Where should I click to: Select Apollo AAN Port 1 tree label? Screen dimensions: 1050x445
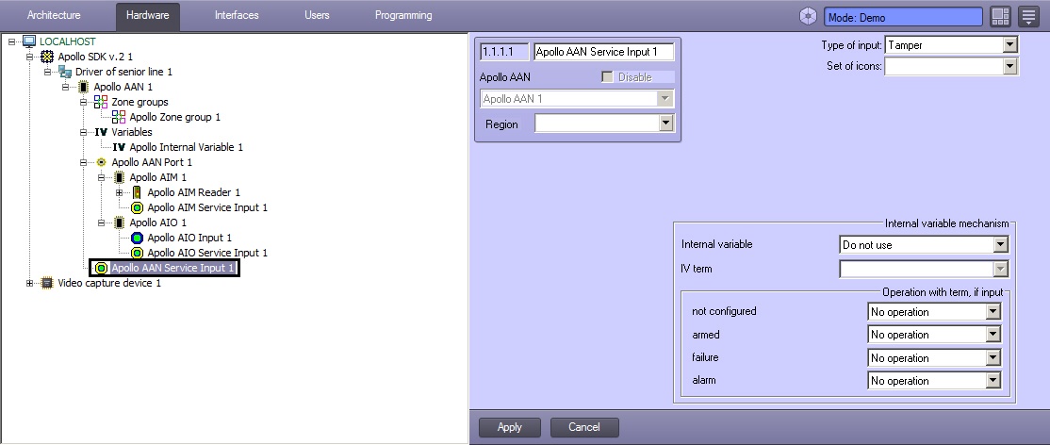[152, 162]
